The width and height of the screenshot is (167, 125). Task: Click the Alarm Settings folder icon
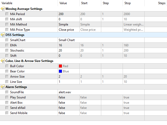click(3, 87)
